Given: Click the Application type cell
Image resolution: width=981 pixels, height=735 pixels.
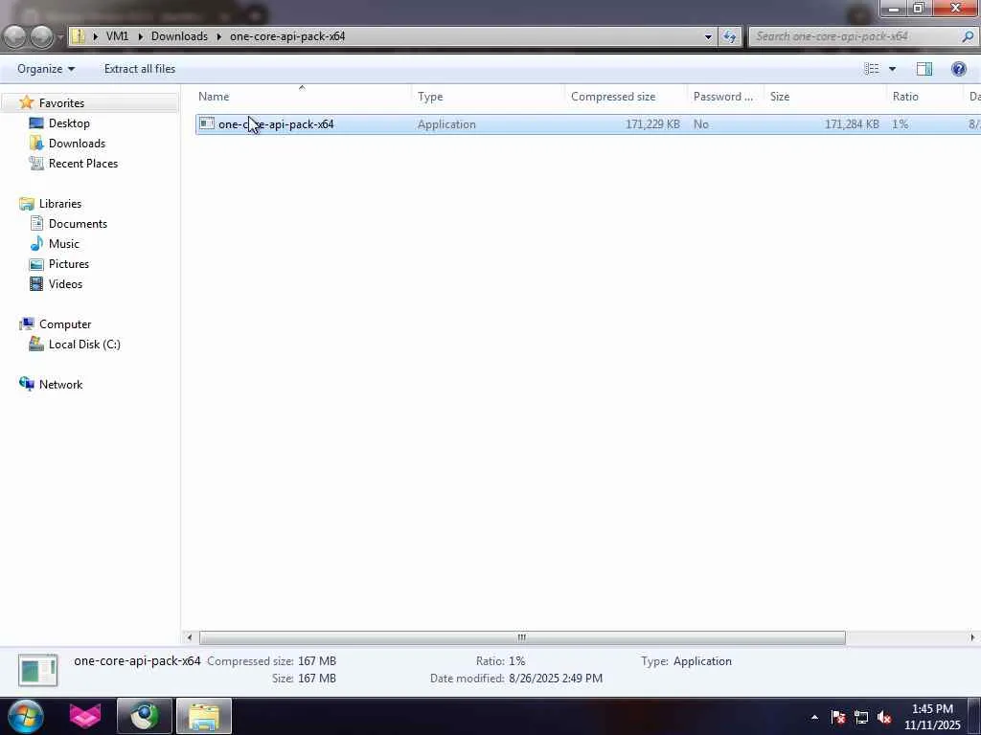Looking at the screenshot, I should pos(446,123).
